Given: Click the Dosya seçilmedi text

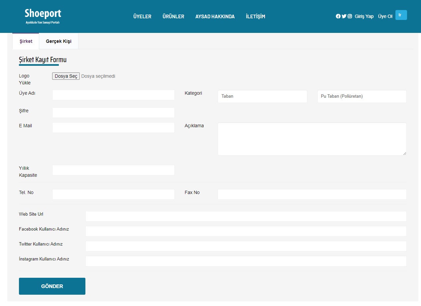Looking at the screenshot, I should point(98,76).
